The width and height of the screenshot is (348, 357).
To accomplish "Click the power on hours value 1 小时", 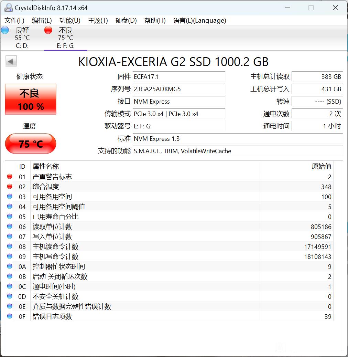I will [x=317, y=126].
